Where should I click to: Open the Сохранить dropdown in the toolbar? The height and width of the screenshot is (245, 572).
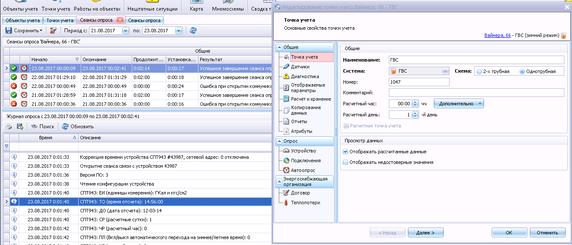tap(41, 31)
